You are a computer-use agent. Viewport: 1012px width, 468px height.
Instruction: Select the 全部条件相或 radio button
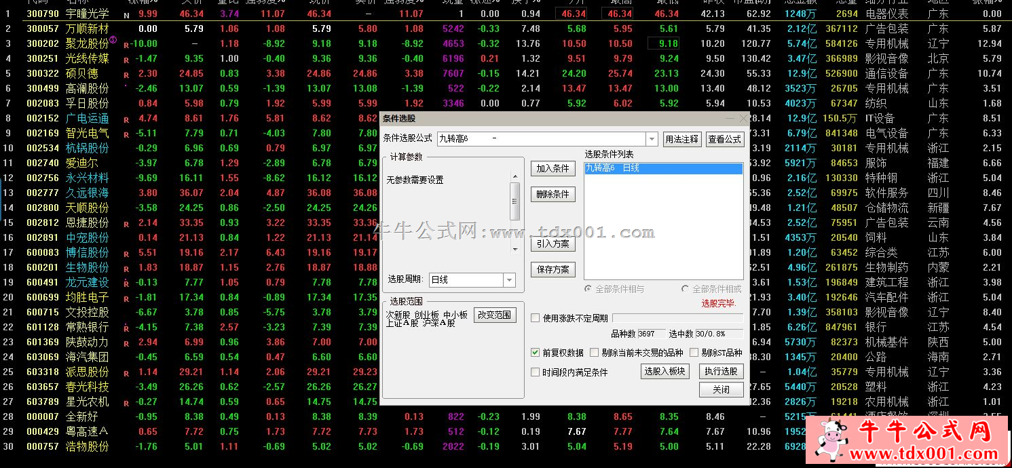[x=685, y=289]
